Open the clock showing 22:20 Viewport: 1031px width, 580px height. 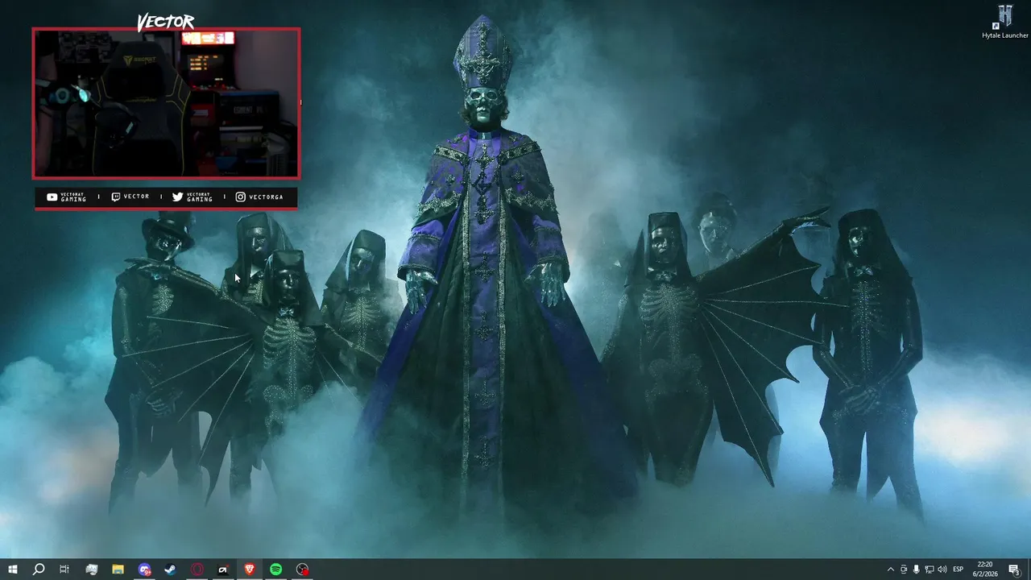coord(985,570)
